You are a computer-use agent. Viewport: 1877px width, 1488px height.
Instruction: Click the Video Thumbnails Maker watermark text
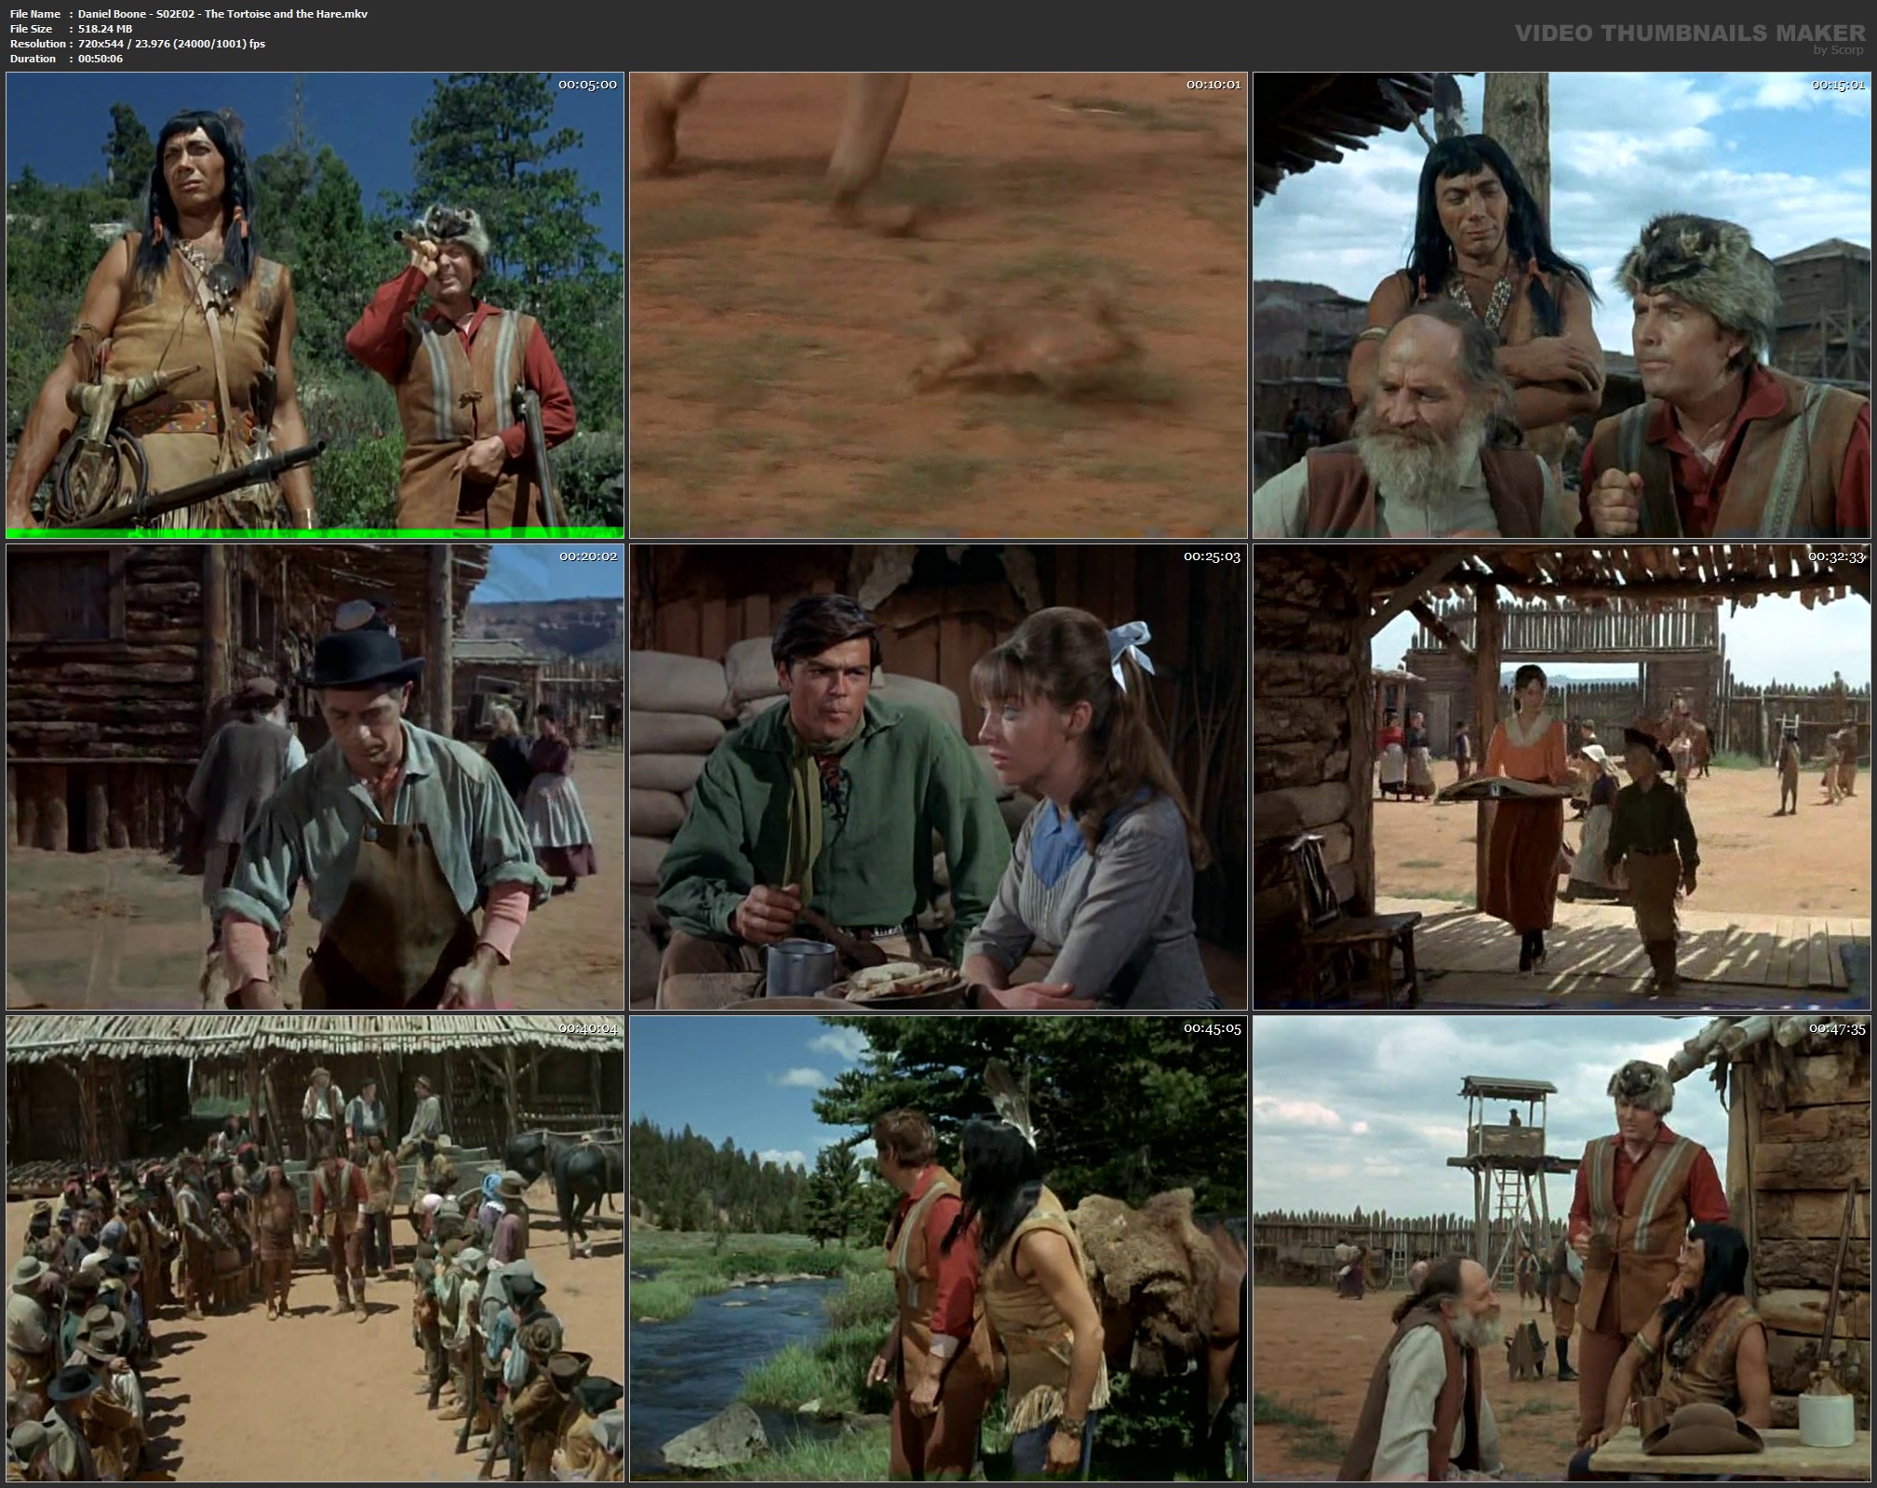1689,34
